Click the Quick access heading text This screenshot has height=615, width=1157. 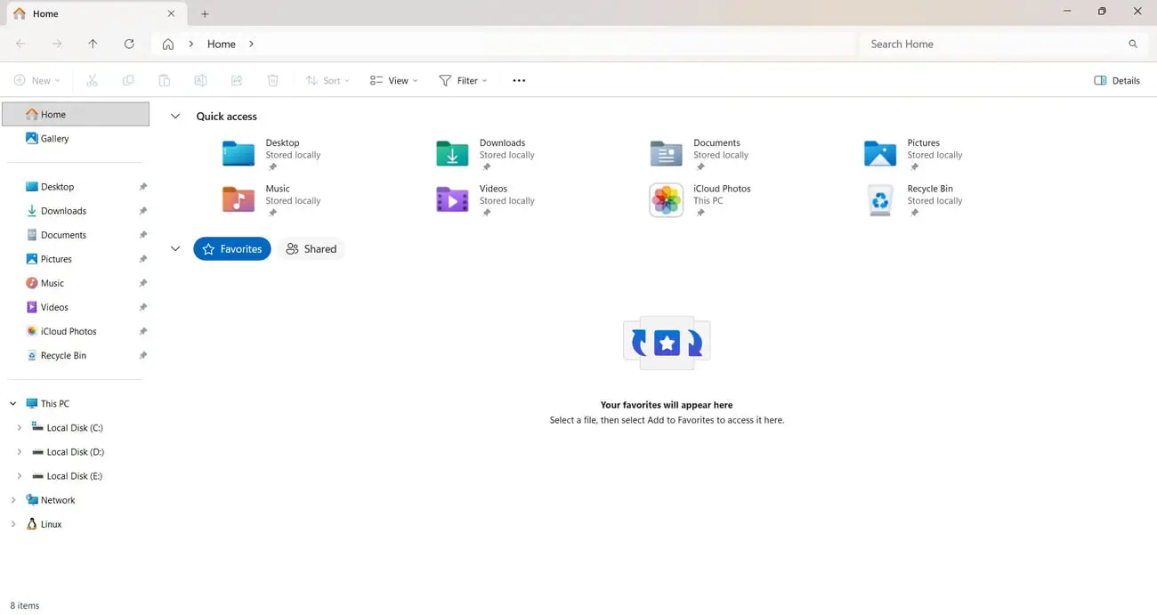coord(226,117)
